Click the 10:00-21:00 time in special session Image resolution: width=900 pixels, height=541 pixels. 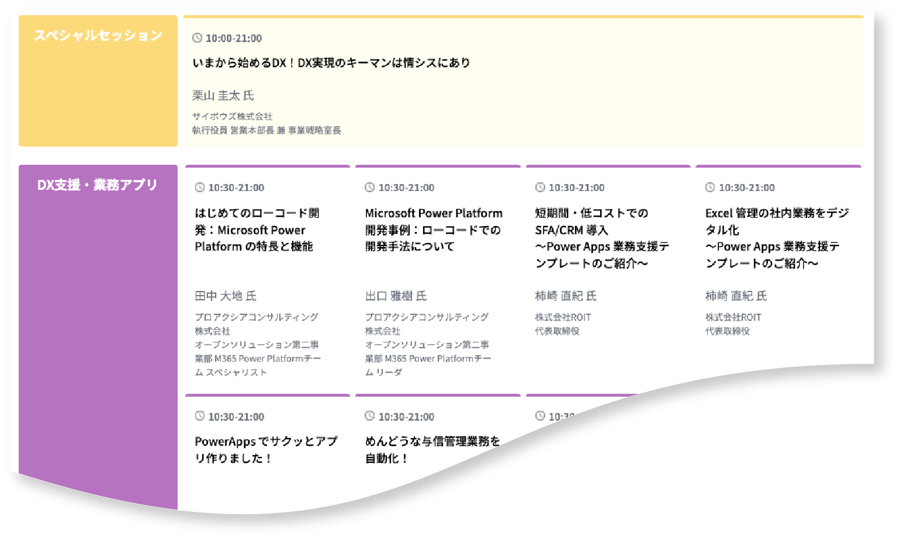point(234,38)
